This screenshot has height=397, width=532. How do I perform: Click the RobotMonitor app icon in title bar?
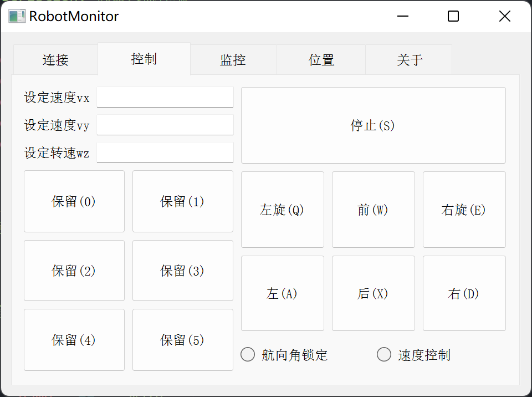[x=17, y=16]
